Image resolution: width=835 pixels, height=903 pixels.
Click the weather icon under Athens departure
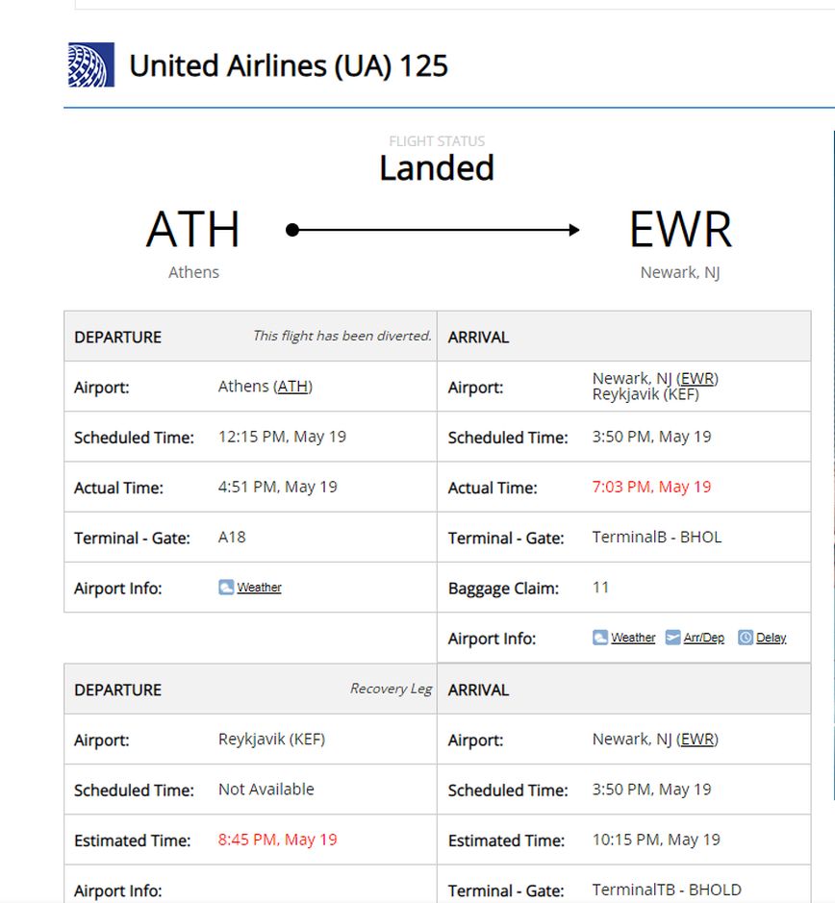(x=226, y=587)
